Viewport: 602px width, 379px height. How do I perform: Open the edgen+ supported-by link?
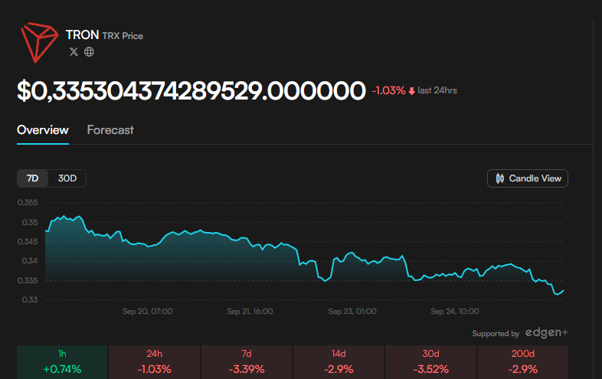click(x=546, y=333)
